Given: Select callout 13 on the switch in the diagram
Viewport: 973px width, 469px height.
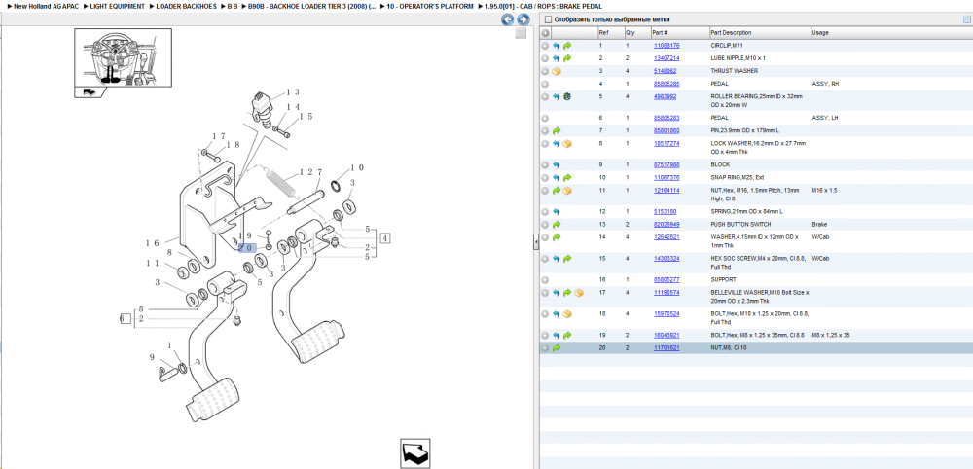Looking at the screenshot, I should (x=292, y=92).
